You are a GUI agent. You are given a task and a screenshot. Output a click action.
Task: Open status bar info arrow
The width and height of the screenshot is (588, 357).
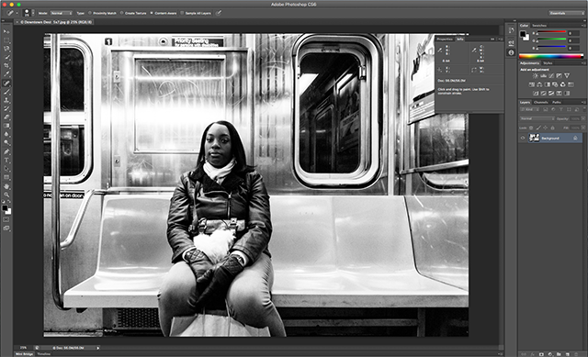[98, 348]
